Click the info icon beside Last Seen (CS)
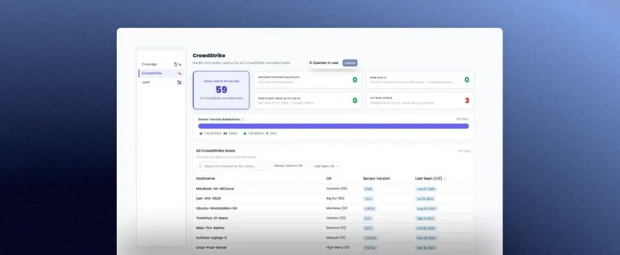 coord(445,179)
